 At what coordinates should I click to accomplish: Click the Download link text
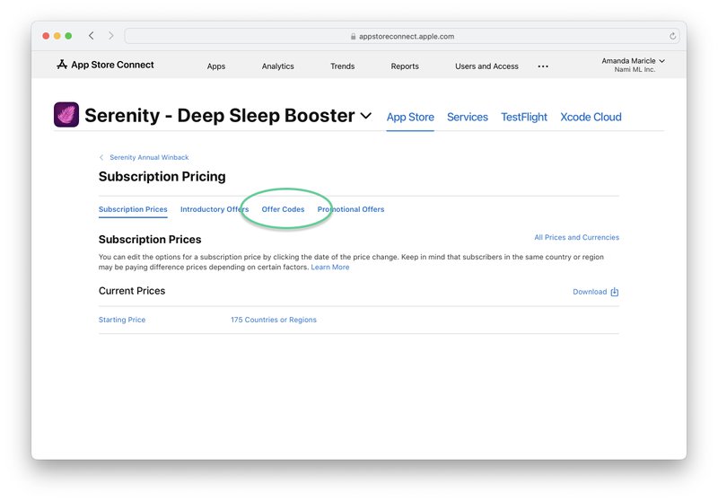590,292
